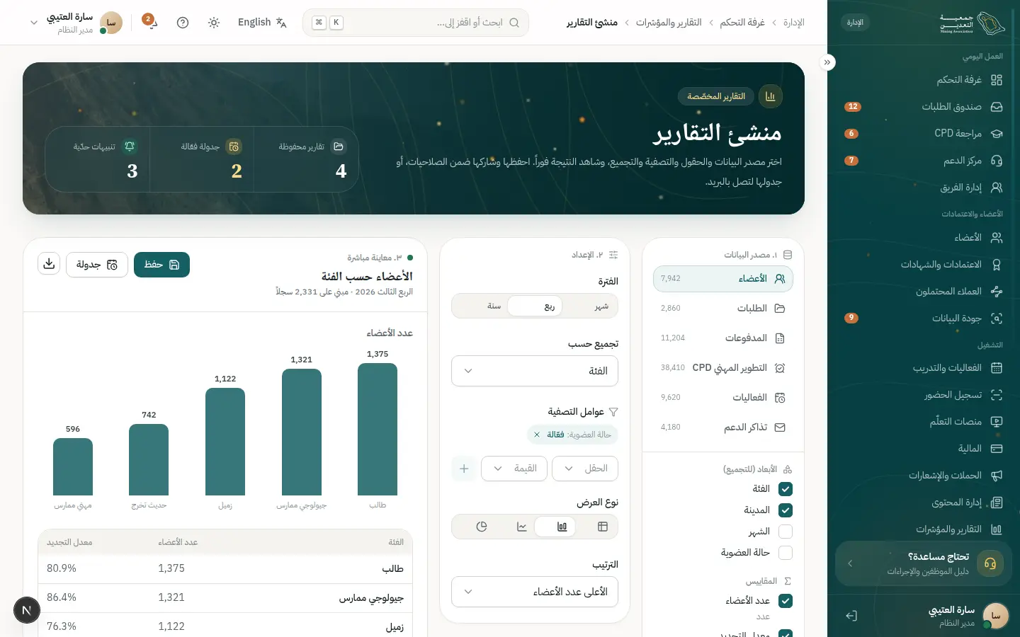
Task: Select the شهر period tab
Action: click(x=602, y=306)
